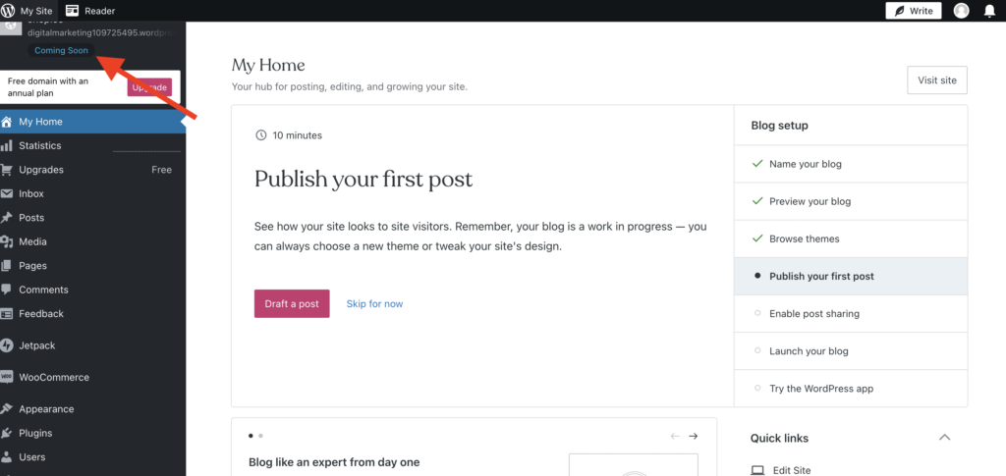The height and width of the screenshot is (476, 1006).
Task: Click the WordPress logo icon
Action: point(9,10)
